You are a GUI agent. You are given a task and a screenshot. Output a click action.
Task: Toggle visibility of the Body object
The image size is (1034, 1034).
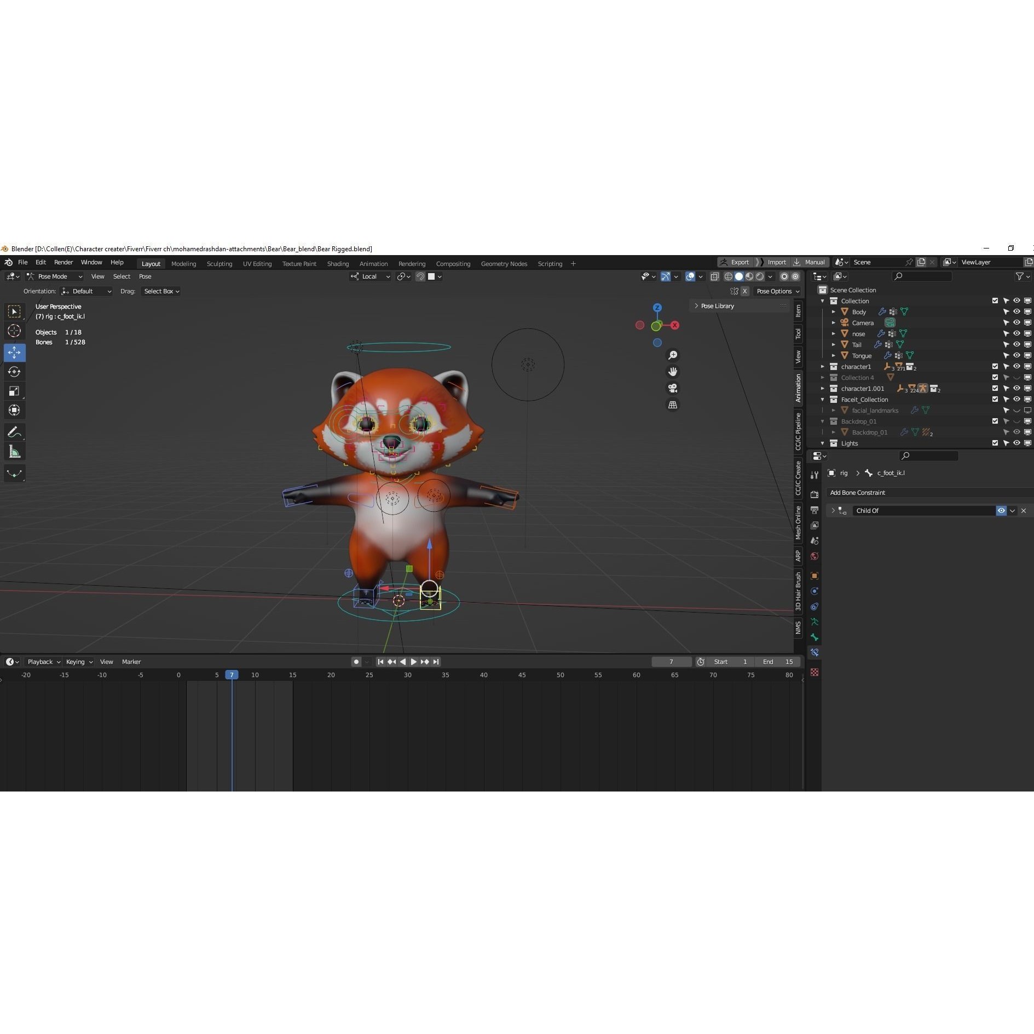click(x=1016, y=311)
